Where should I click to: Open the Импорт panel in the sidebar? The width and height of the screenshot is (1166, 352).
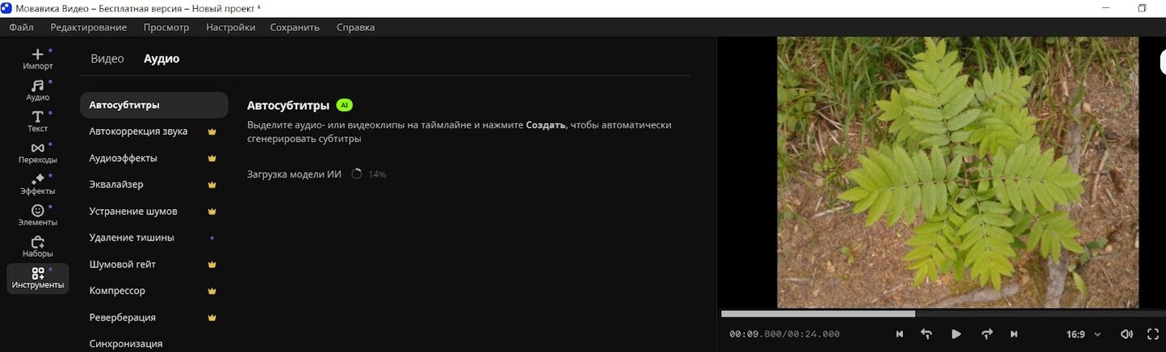(x=37, y=59)
